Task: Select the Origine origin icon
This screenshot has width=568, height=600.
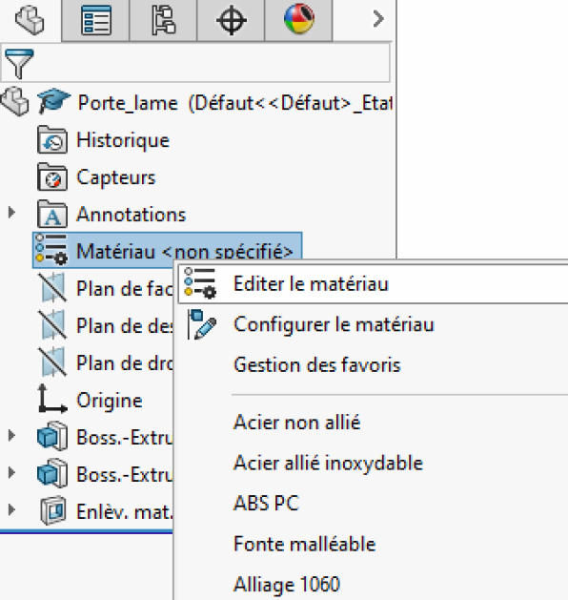Action: pos(52,399)
